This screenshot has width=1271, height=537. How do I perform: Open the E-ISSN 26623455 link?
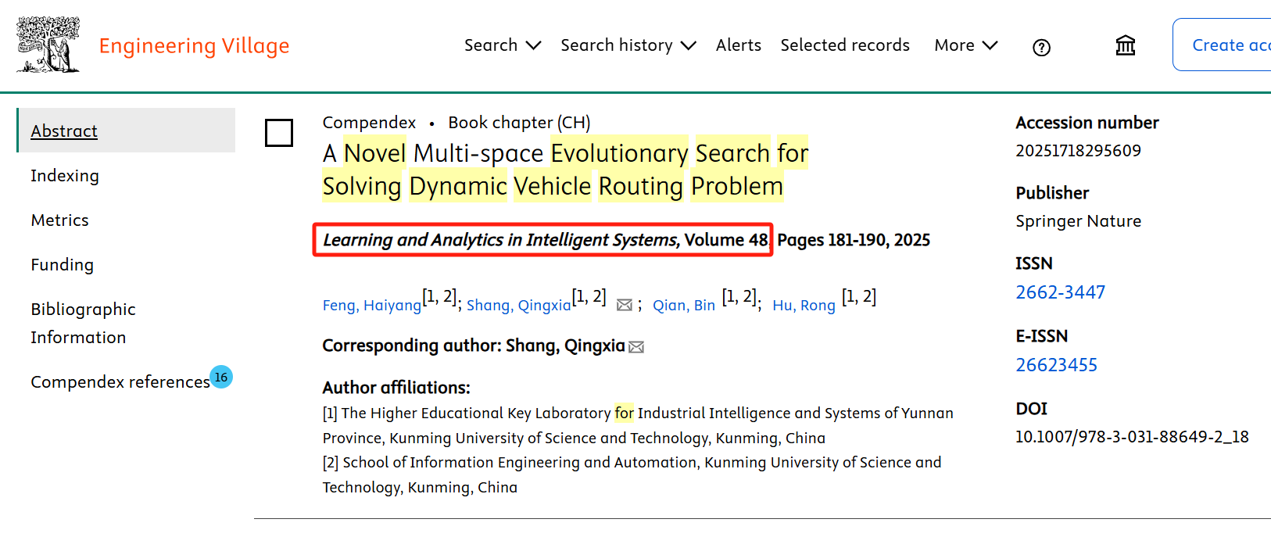(x=1056, y=365)
